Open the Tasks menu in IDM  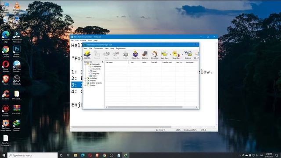pyautogui.click(x=86, y=48)
